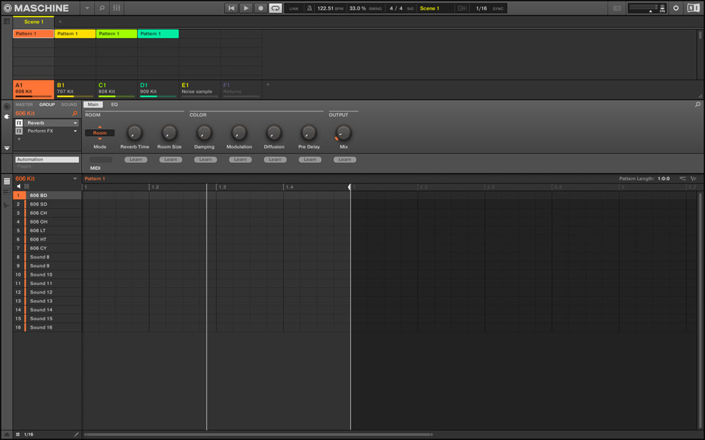Screen dimensions: 705x440
Task: Select the teal Pattern 1 block under D1
Action: pyautogui.click(x=158, y=34)
